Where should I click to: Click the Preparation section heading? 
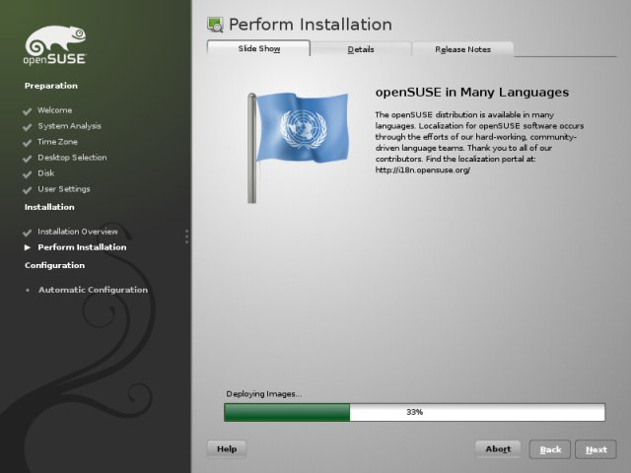[x=51, y=86]
